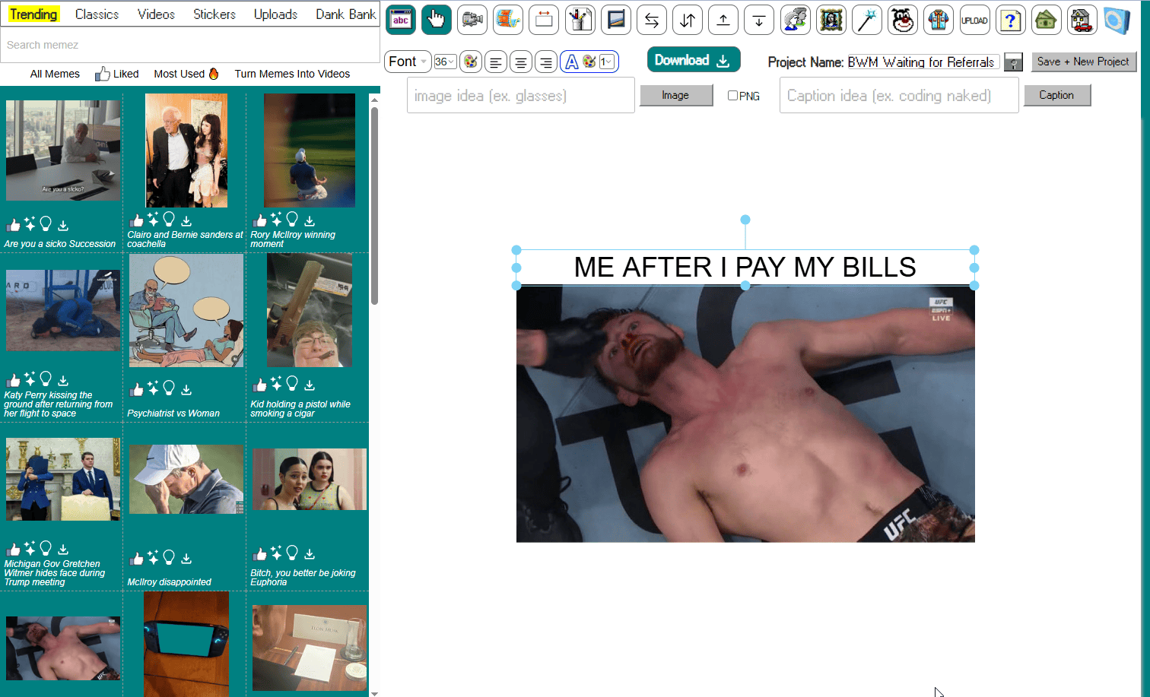The height and width of the screenshot is (697, 1150).
Task: Focus the Search memez field
Action: coord(190,45)
